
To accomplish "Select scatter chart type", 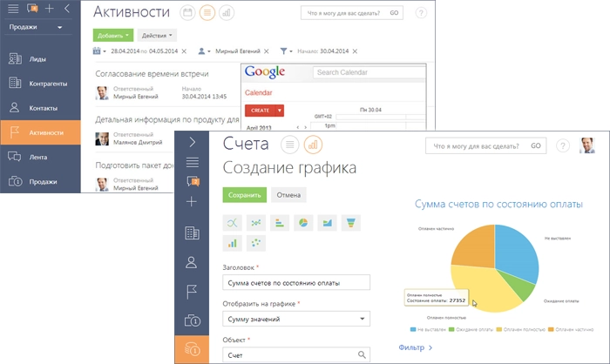I will tap(256, 244).
